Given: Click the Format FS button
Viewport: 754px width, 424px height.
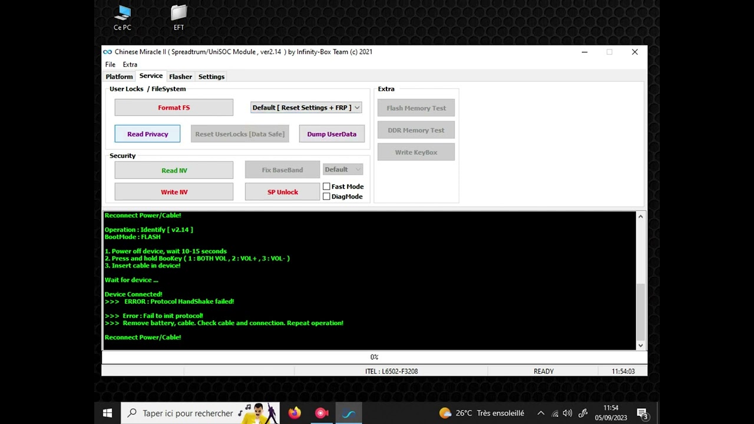Looking at the screenshot, I should (x=174, y=107).
